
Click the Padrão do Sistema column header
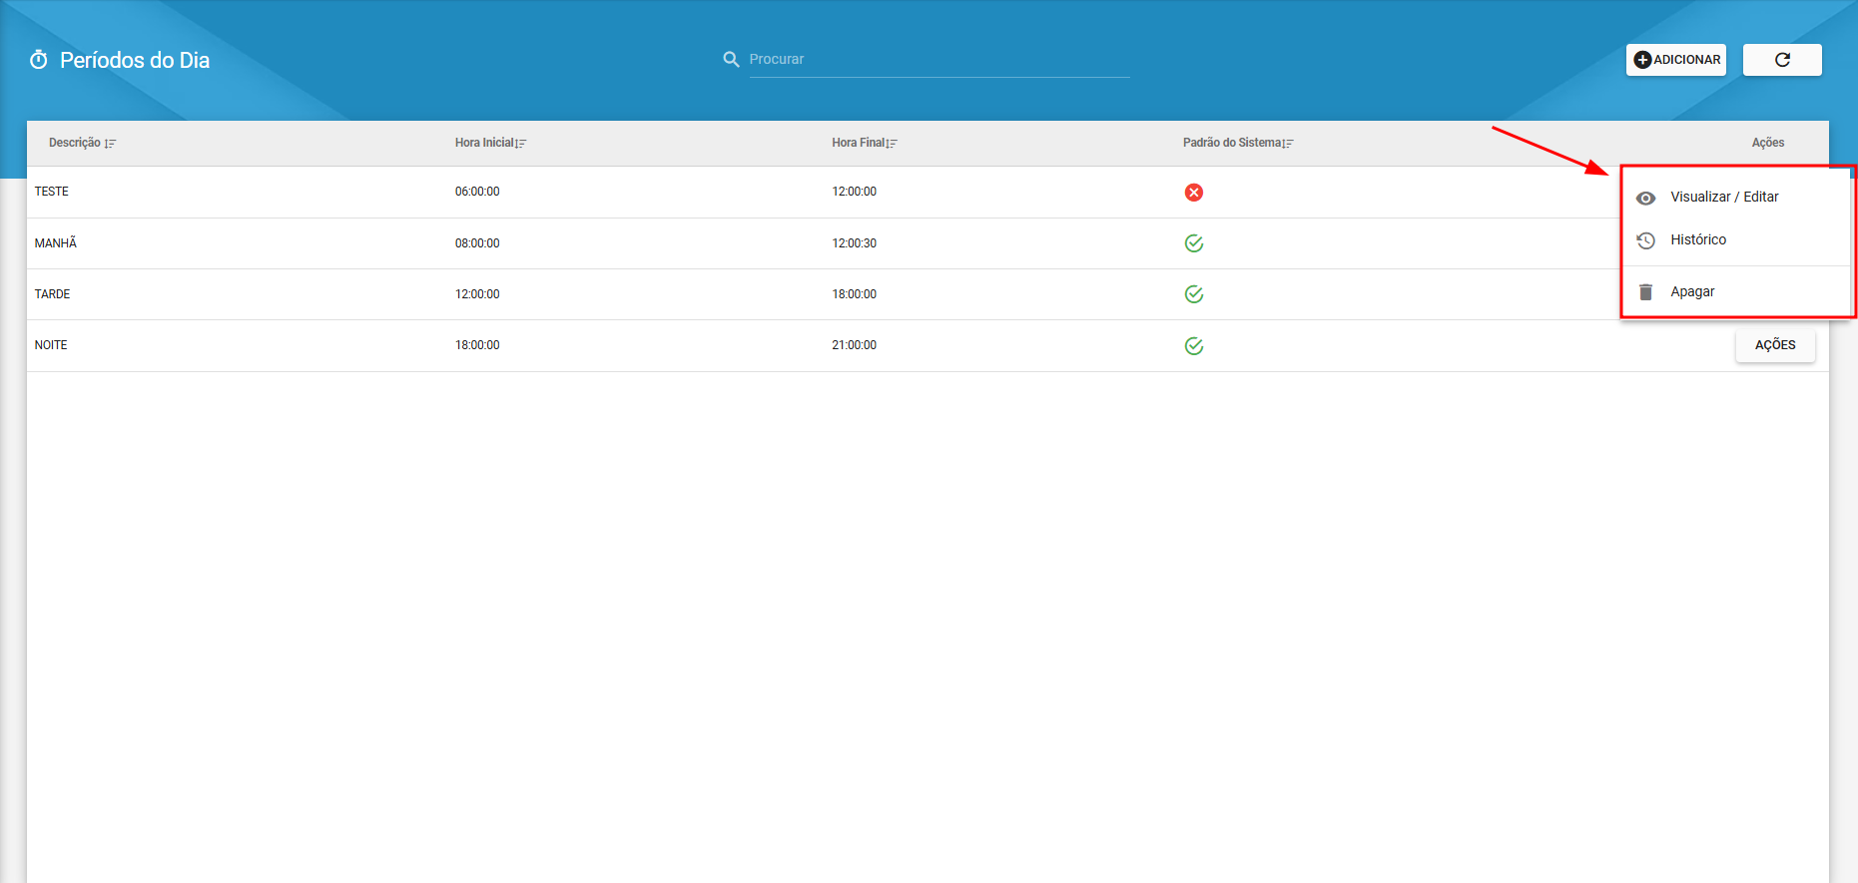coord(1232,143)
